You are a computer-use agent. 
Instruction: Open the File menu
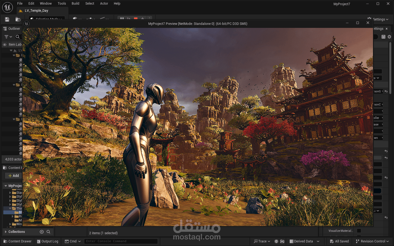20,4
